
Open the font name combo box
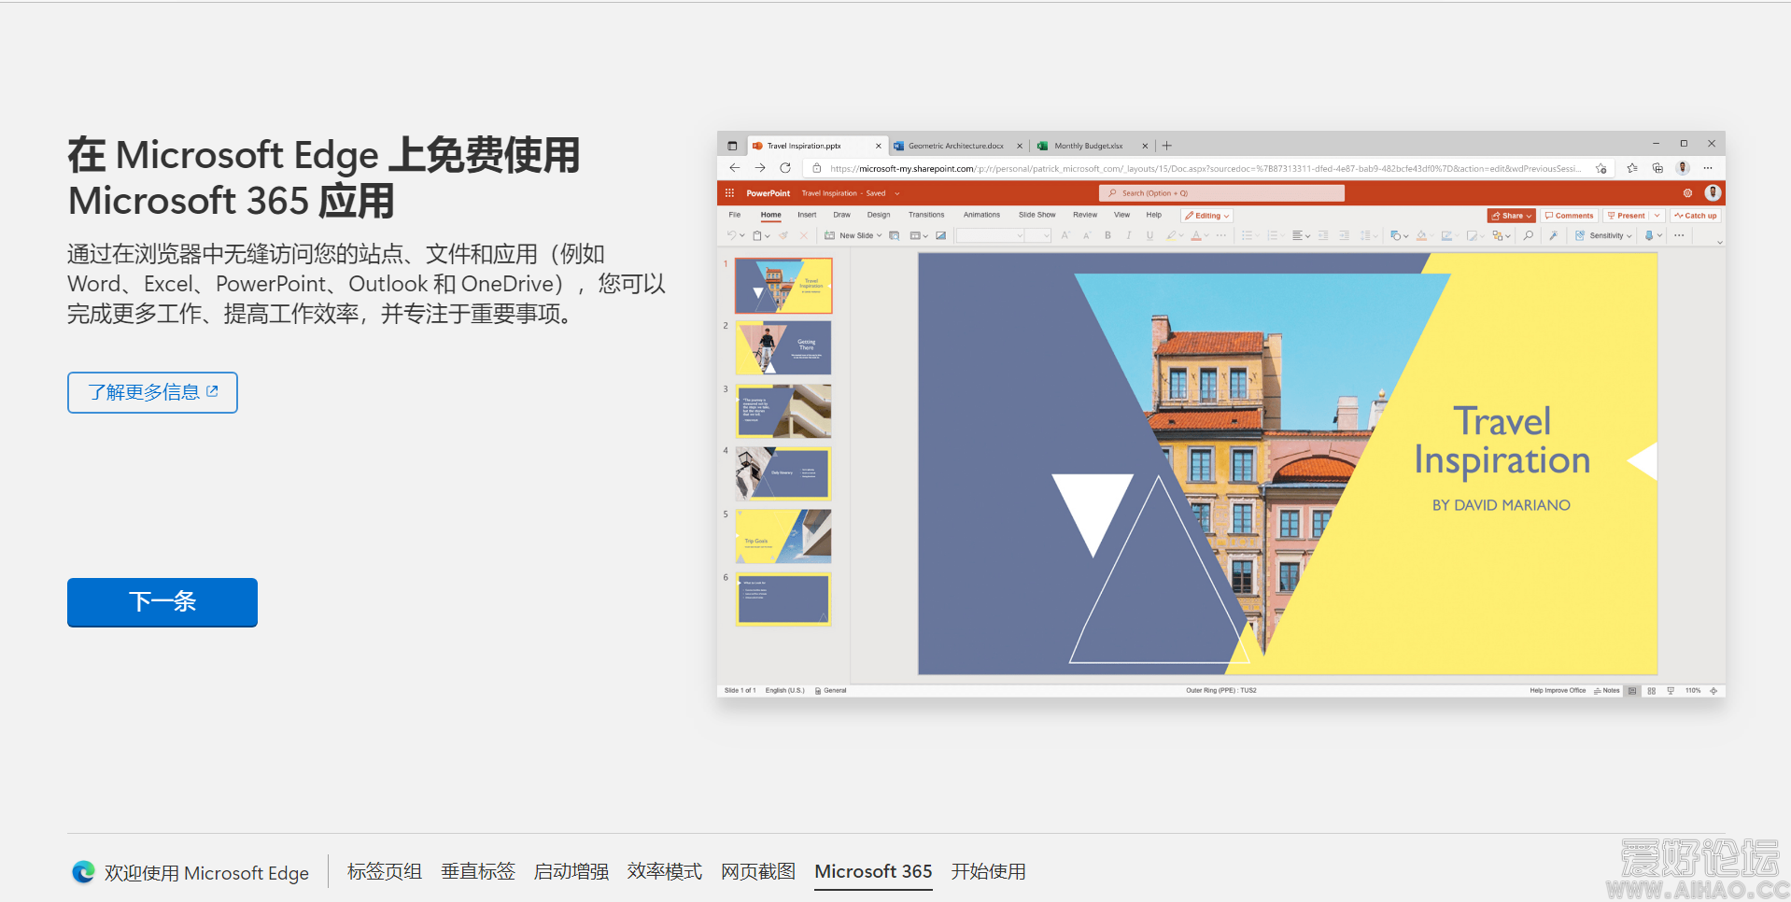(990, 235)
